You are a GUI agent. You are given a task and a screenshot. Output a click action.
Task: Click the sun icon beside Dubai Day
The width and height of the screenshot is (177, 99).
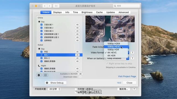point(39,49)
